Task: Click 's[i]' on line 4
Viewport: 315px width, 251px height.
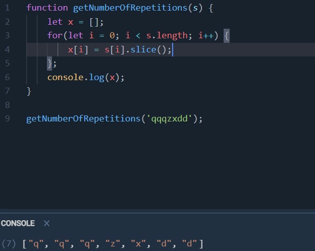Action: point(115,49)
